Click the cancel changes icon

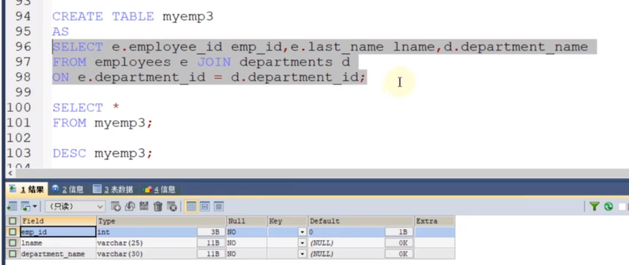pyautogui.click(x=171, y=207)
